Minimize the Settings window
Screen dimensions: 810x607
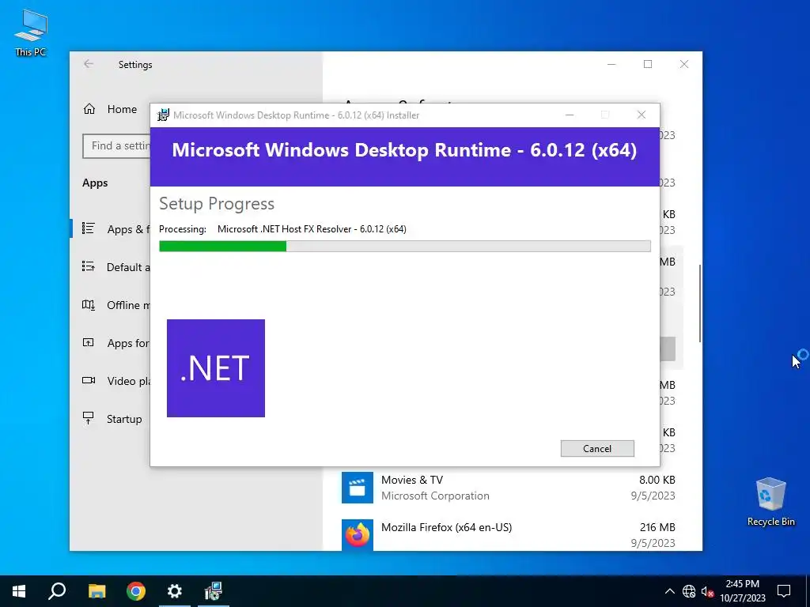[x=611, y=64]
